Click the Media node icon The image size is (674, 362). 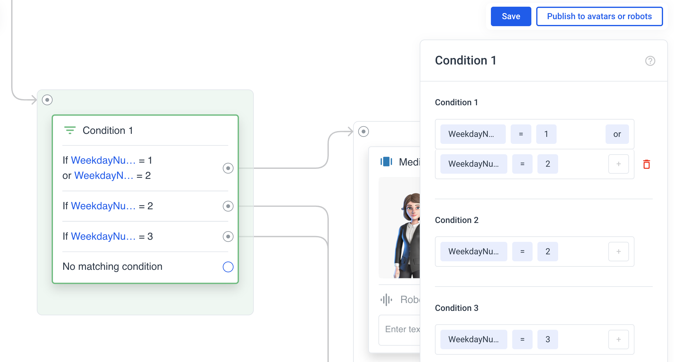[386, 162]
